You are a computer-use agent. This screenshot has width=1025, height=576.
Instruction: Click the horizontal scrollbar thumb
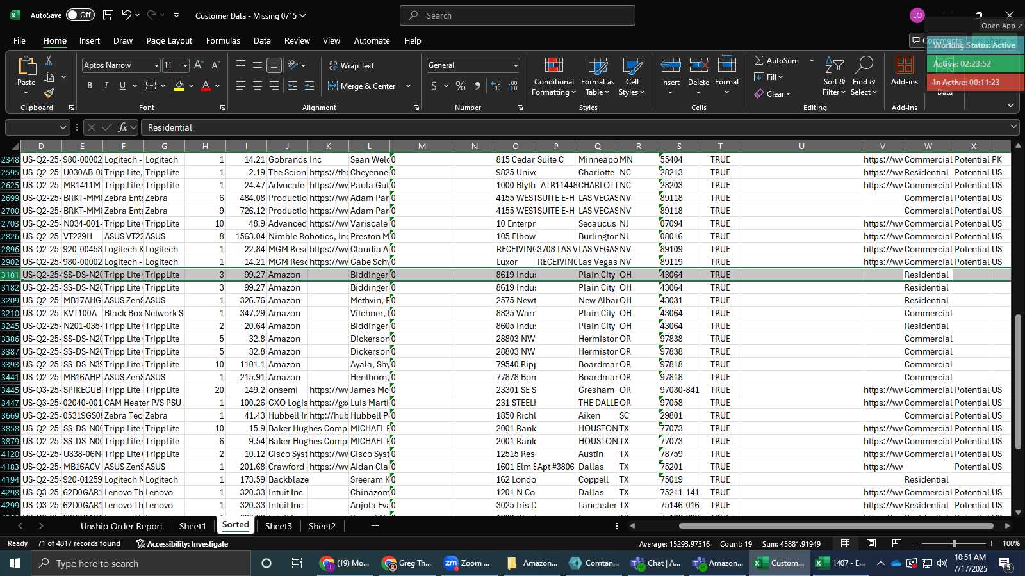point(836,526)
